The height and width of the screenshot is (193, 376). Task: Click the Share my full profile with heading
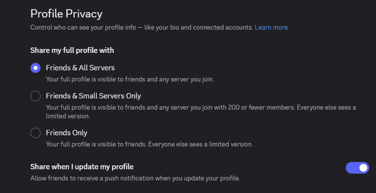72,50
